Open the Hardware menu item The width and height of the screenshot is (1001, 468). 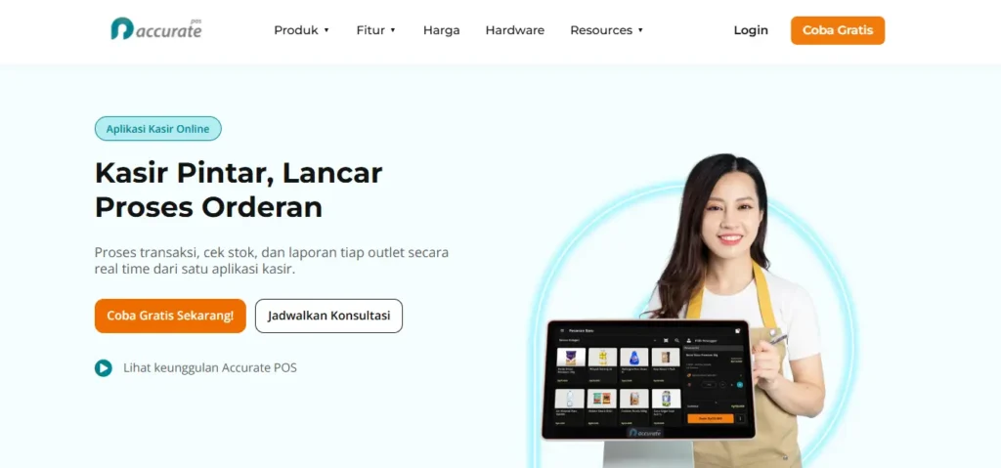(514, 30)
